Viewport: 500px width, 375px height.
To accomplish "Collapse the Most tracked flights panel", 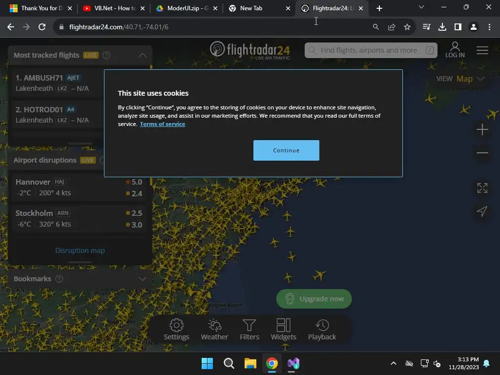I will [x=142, y=55].
